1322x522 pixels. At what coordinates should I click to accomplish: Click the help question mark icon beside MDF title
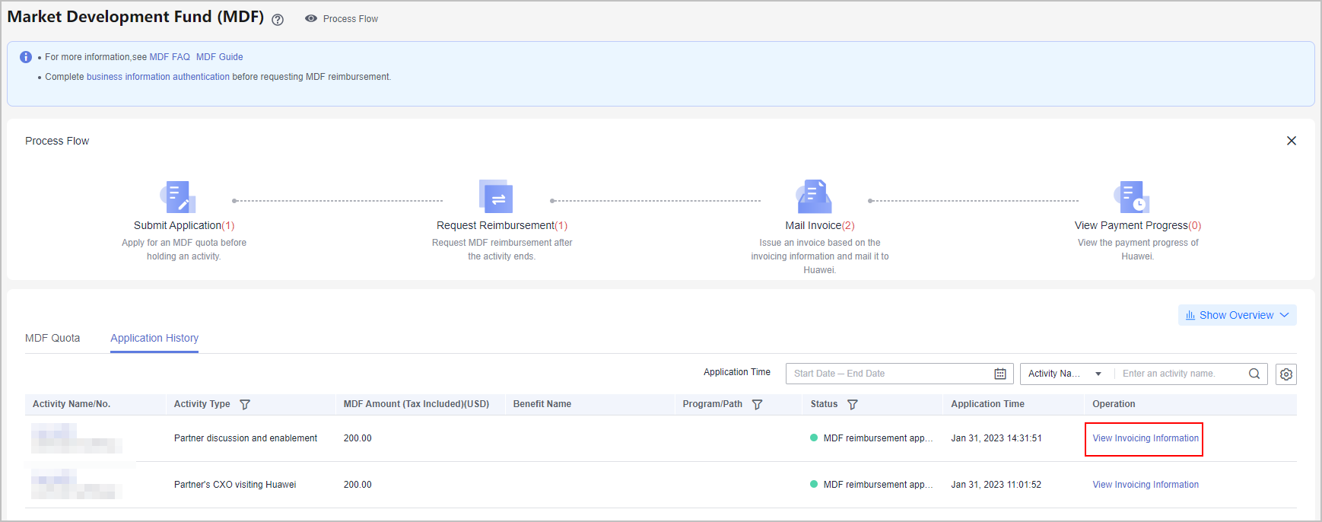(278, 20)
